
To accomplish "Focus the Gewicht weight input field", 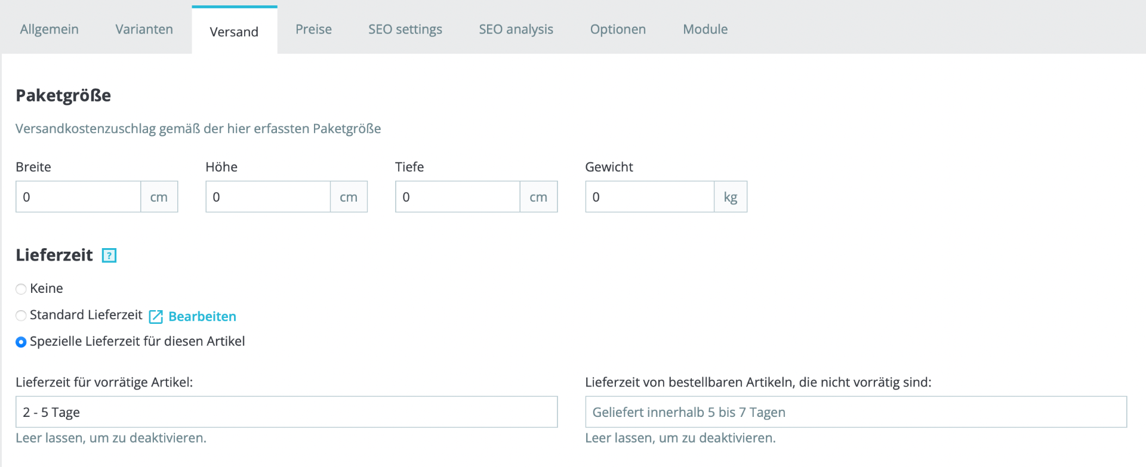I will 649,197.
